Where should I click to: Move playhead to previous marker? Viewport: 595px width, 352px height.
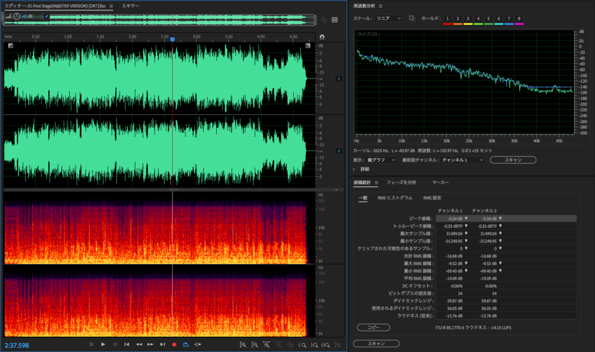127,344
